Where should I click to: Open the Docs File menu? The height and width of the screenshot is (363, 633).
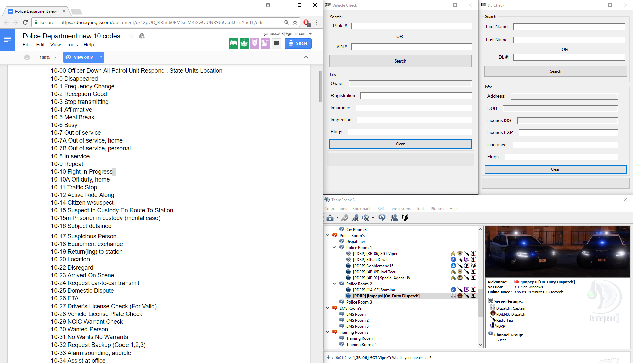[x=26, y=45]
